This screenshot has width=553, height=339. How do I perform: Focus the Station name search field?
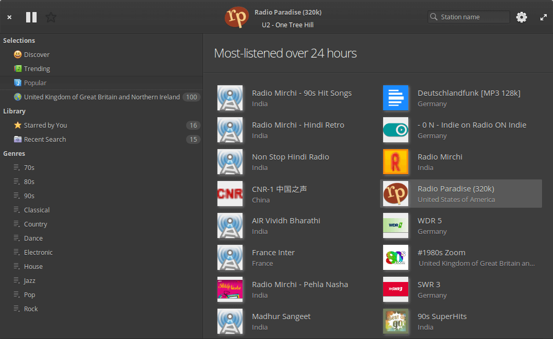(469, 17)
